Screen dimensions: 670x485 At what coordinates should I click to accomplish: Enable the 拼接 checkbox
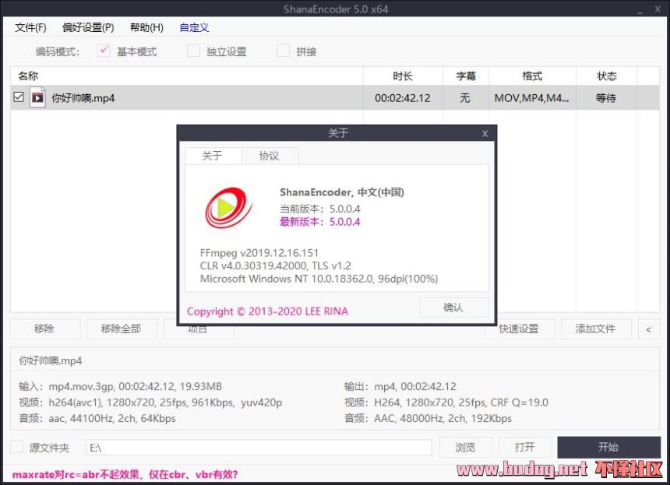(x=284, y=51)
